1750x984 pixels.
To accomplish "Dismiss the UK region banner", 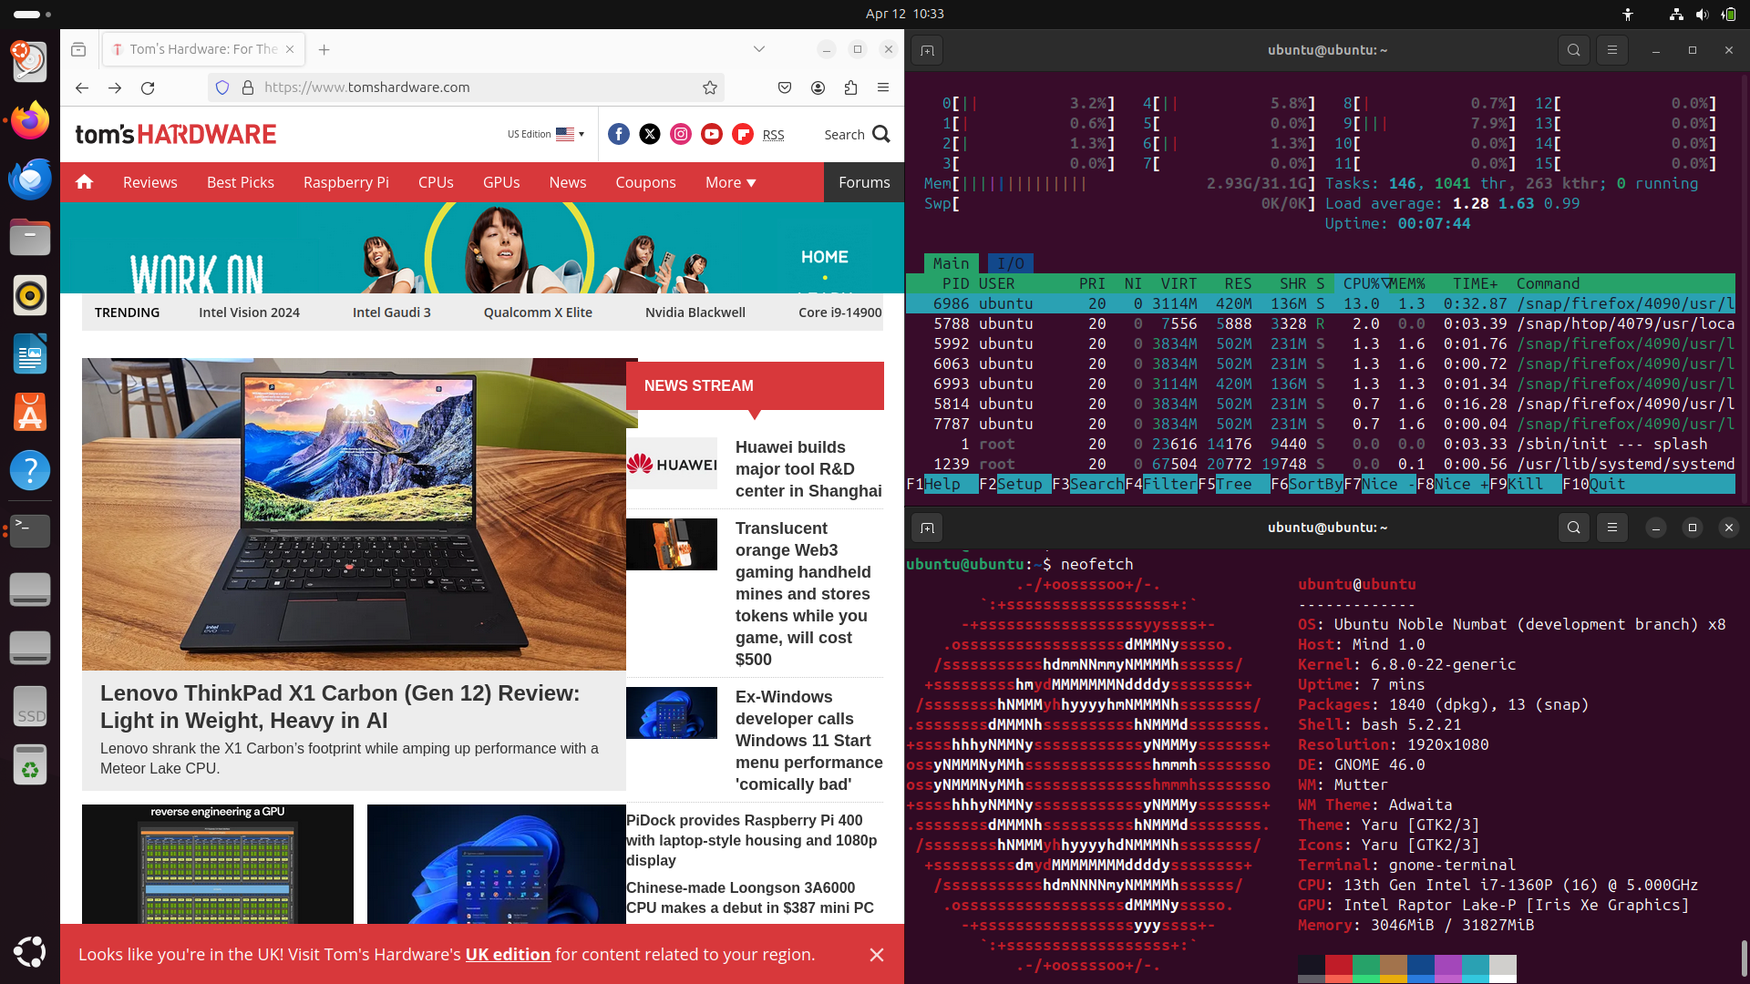I will (x=876, y=954).
